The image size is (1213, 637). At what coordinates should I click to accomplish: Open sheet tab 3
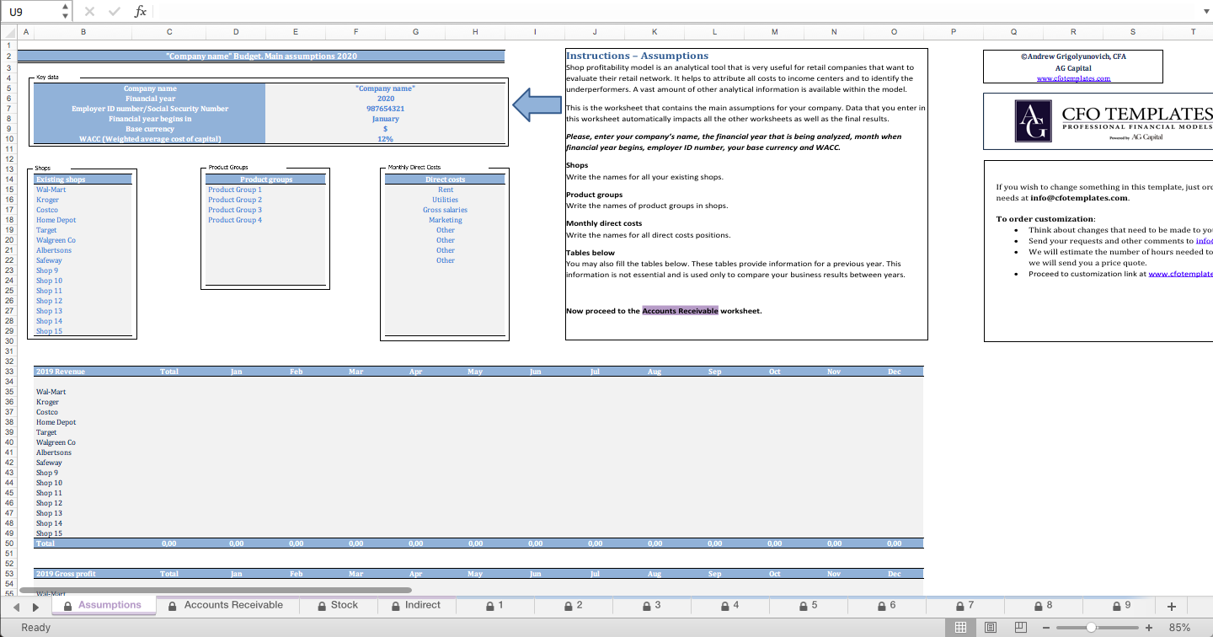tap(652, 605)
